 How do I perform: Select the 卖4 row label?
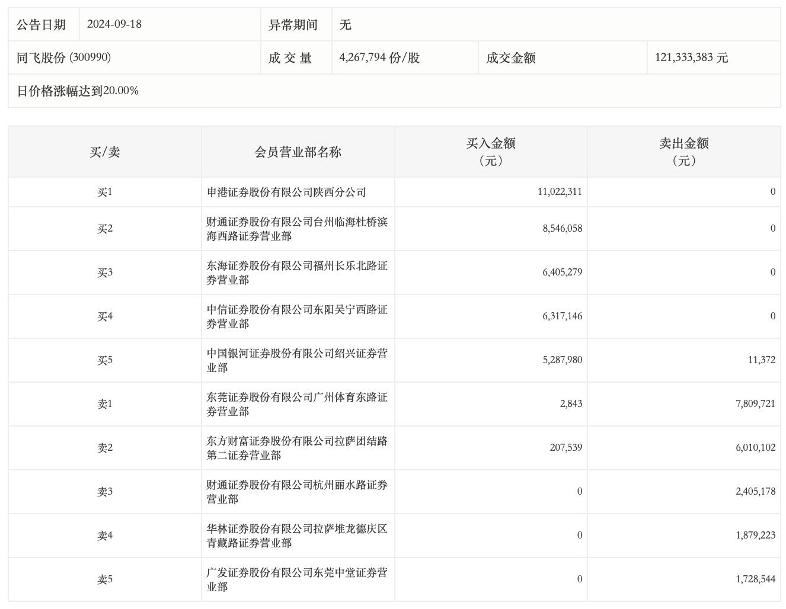pyautogui.click(x=105, y=536)
